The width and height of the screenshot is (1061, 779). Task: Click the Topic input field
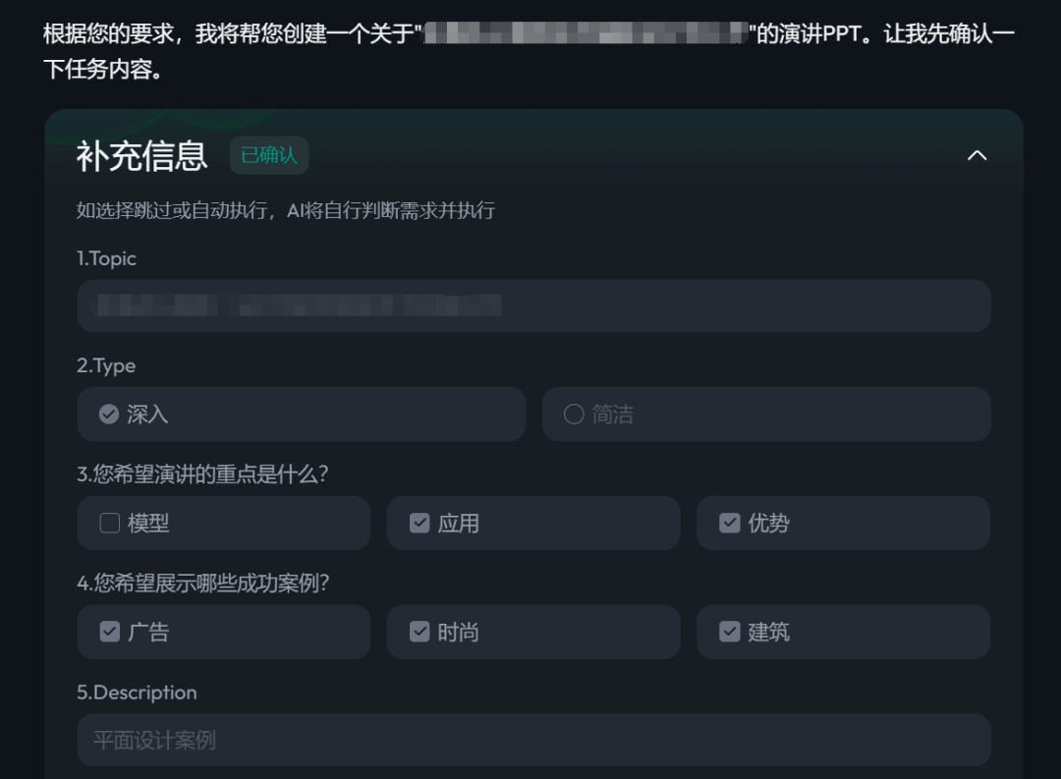click(533, 306)
